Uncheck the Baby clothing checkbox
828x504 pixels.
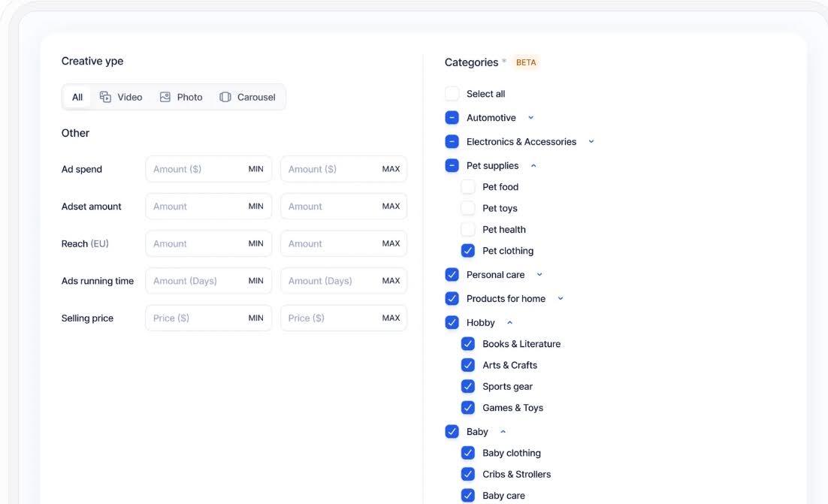coord(467,452)
